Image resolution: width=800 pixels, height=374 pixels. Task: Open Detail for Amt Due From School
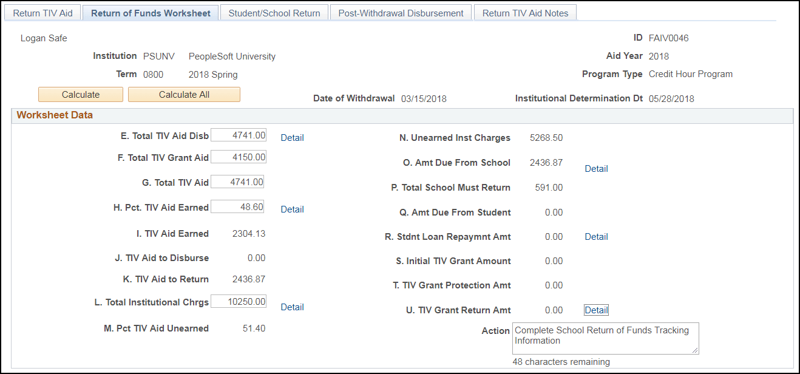[596, 168]
